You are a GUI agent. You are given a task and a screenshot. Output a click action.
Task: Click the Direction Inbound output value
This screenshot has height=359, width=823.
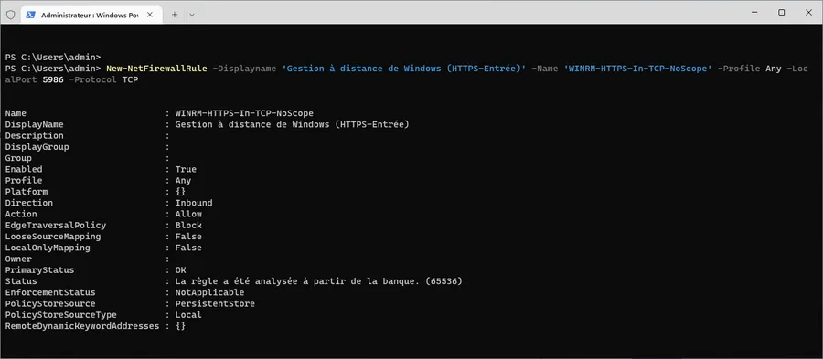pyautogui.click(x=194, y=203)
